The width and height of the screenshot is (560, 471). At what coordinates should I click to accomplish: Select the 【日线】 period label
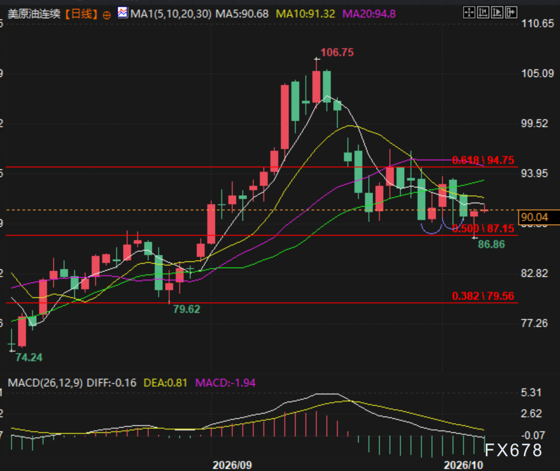coord(81,14)
